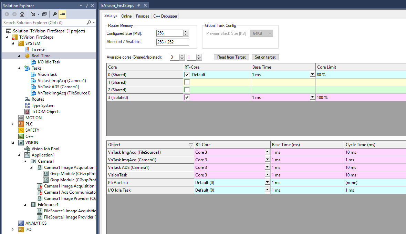Click the I/O Idle Task icon

(33, 62)
